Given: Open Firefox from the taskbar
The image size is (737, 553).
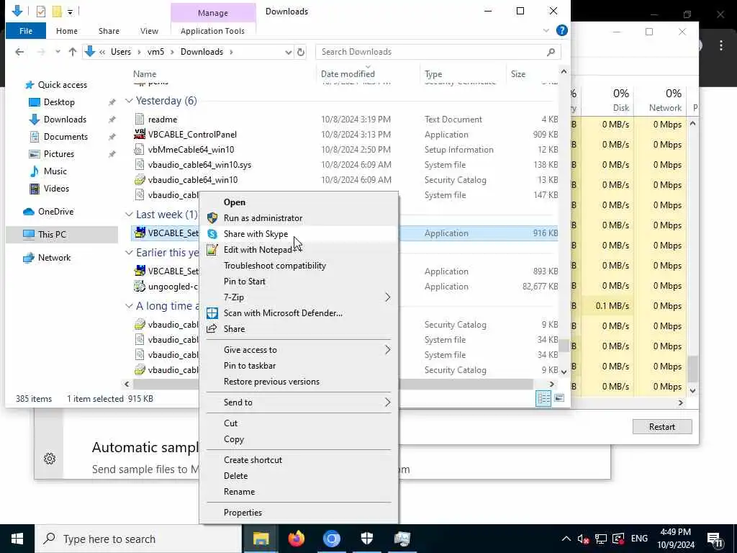Looking at the screenshot, I should coord(296,539).
